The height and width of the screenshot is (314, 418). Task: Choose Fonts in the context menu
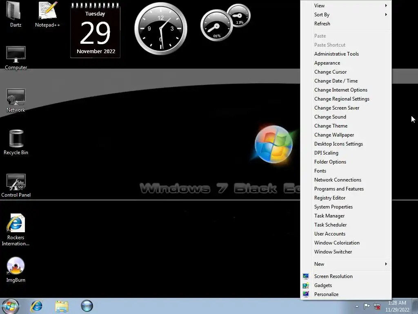pyautogui.click(x=346, y=171)
